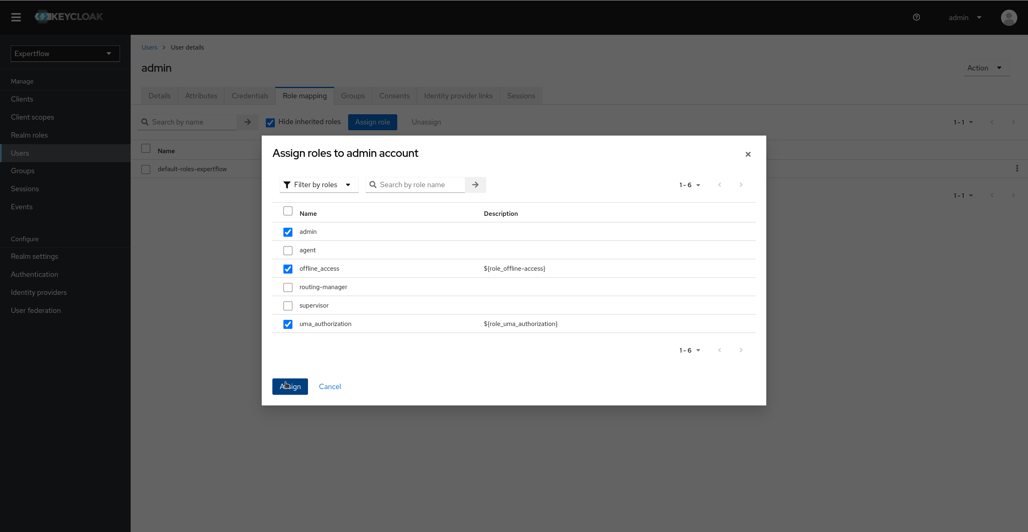Open the help question mark icon

tap(916, 17)
